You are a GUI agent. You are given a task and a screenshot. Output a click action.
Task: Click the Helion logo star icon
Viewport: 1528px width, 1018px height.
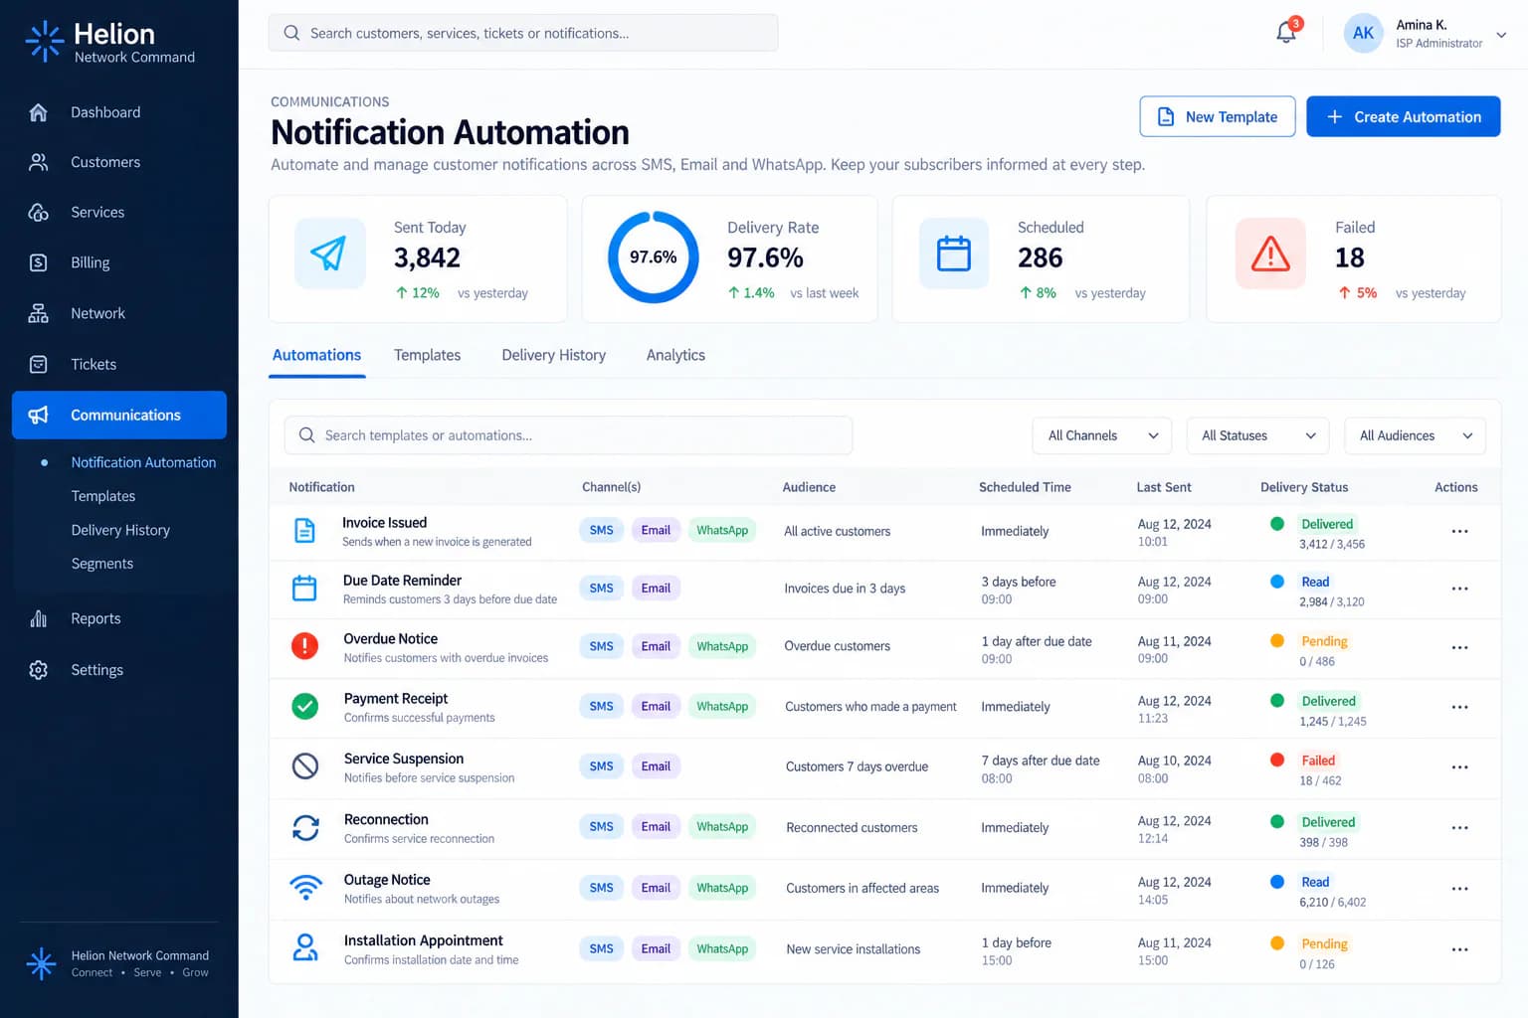coord(45,41)
